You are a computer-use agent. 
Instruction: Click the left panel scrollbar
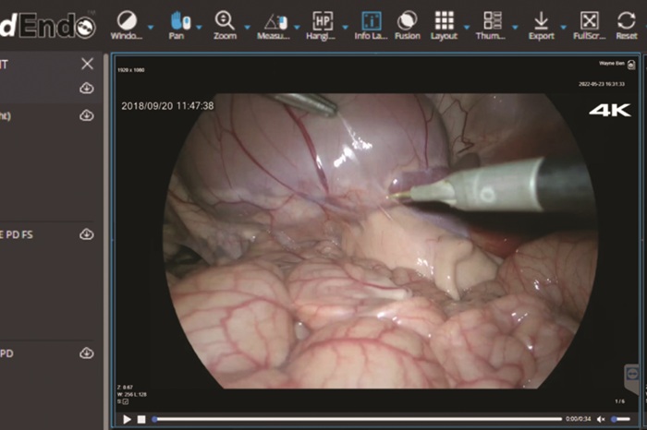[106, 241]
